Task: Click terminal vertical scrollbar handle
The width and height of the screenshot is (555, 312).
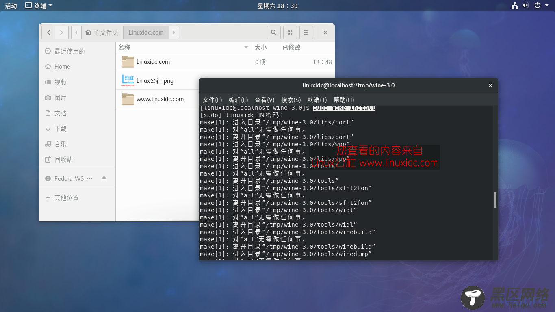Action: tap(495, 200)
